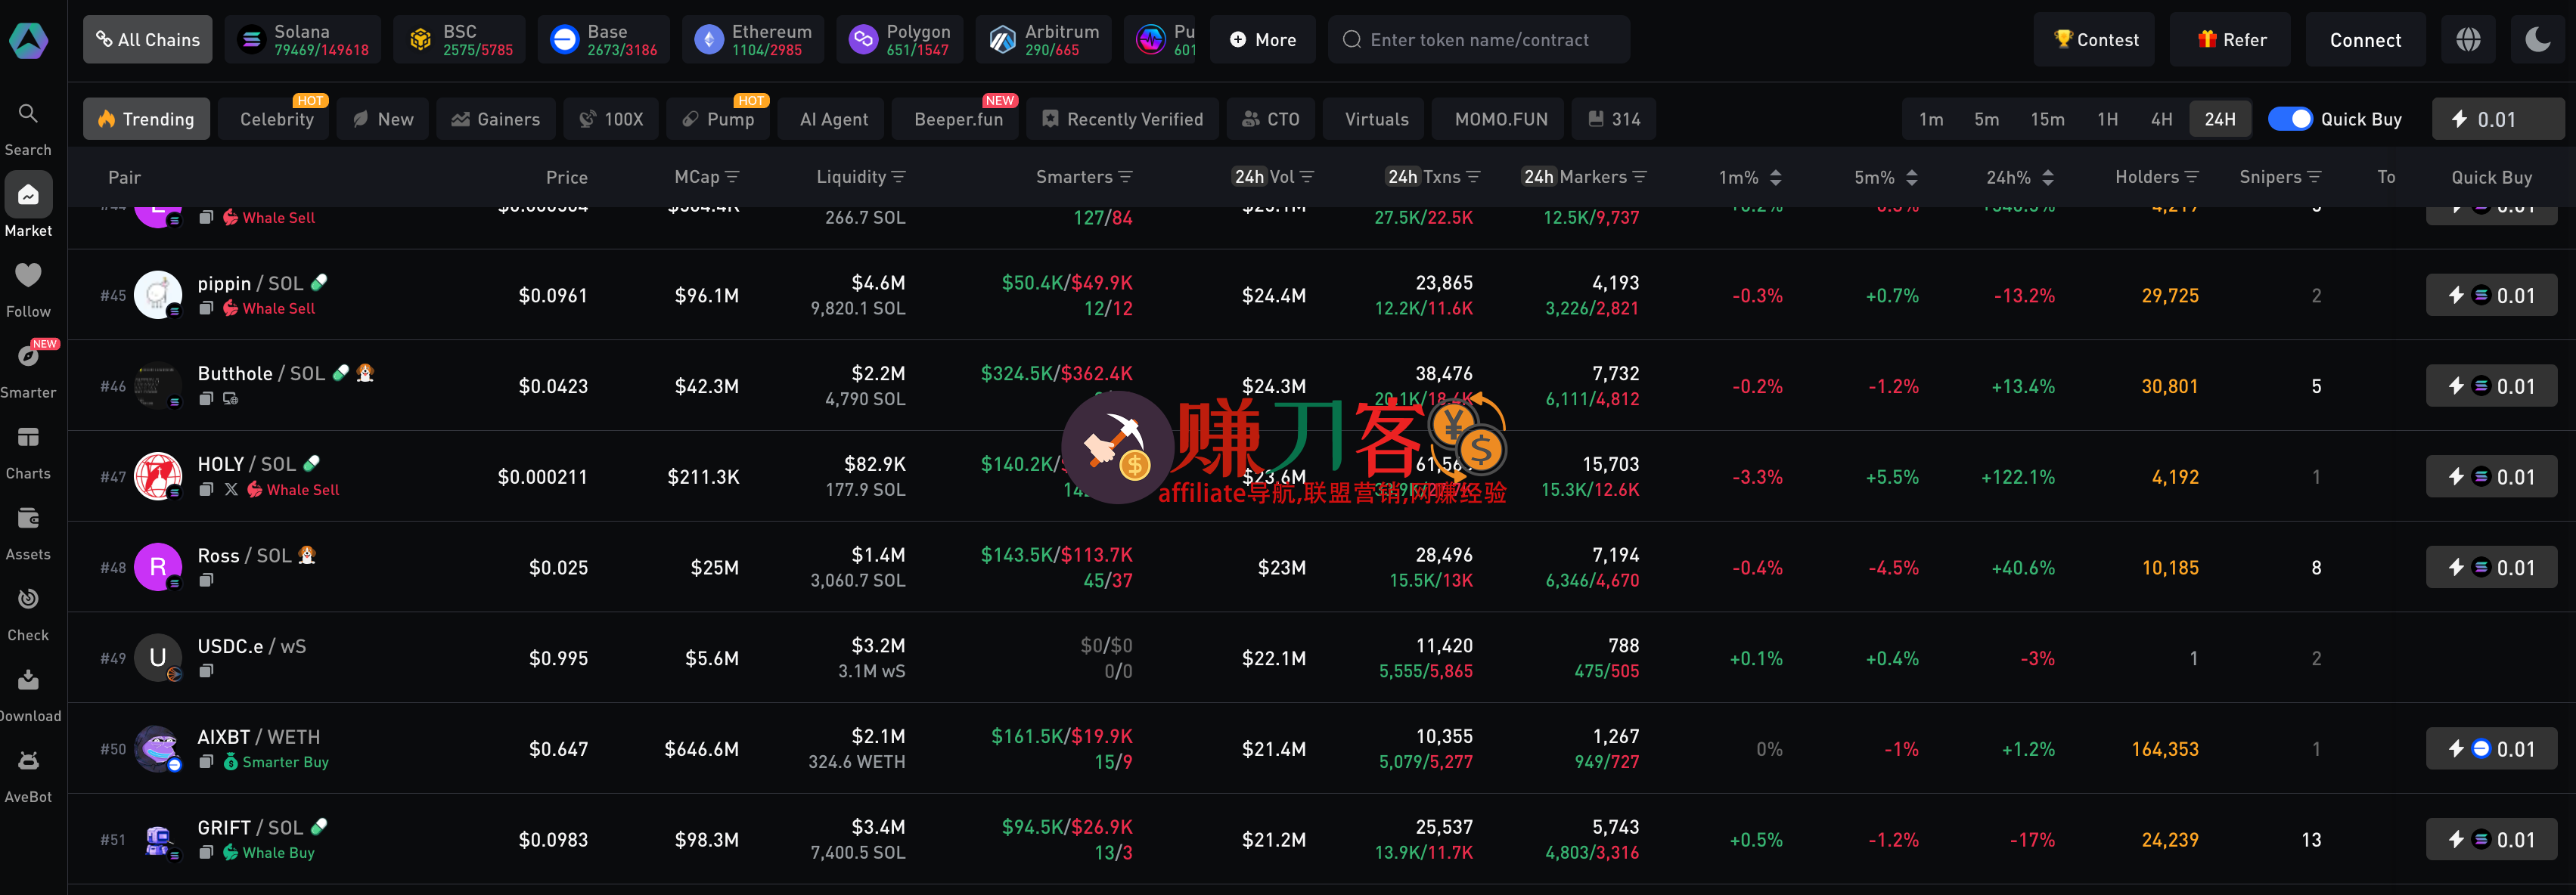This screenshot has width=2576, height=895.
Task: Click the language globe icon
Action: pos(2468,40)
